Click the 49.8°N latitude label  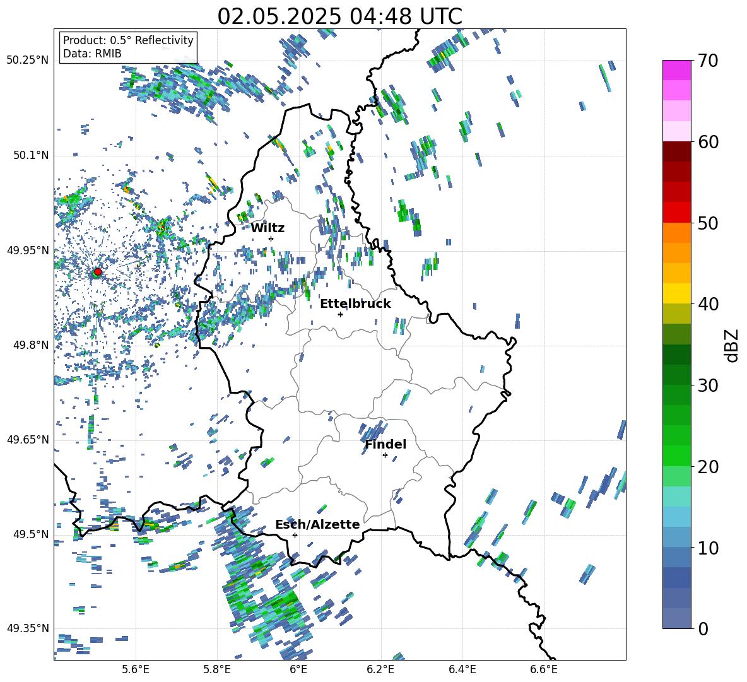coord(31,345)
